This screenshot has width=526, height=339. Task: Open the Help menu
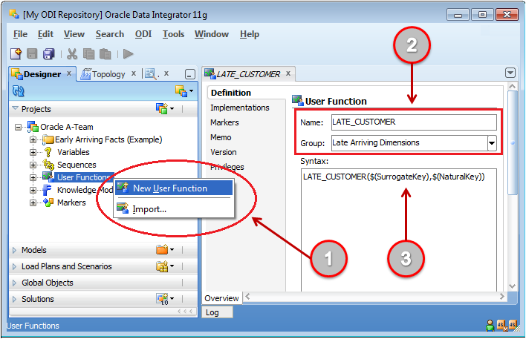coord(249,34)
